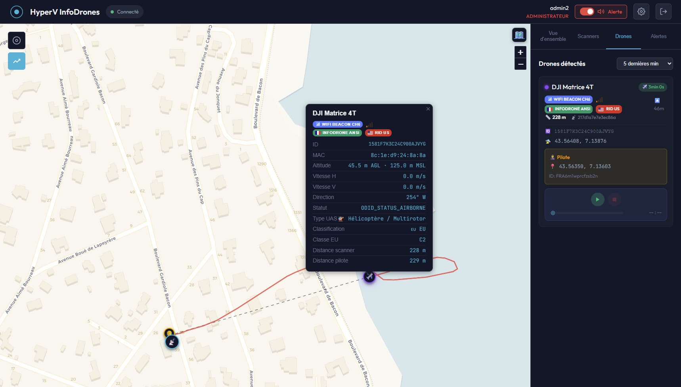Image resolution: width=681 pixels, height=387 pixels.
Task: Click the logout icon
Action: click(663, 12)
